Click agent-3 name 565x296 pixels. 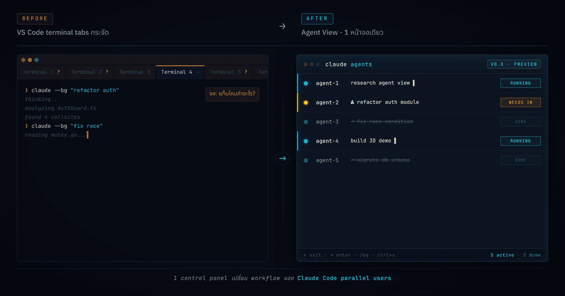[327, 122]
